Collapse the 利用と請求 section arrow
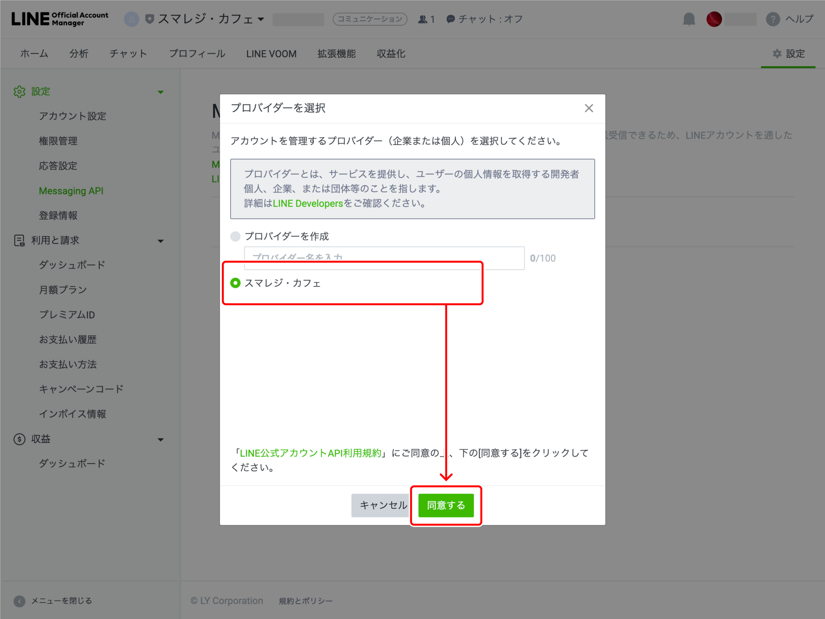 click(161, 241)
